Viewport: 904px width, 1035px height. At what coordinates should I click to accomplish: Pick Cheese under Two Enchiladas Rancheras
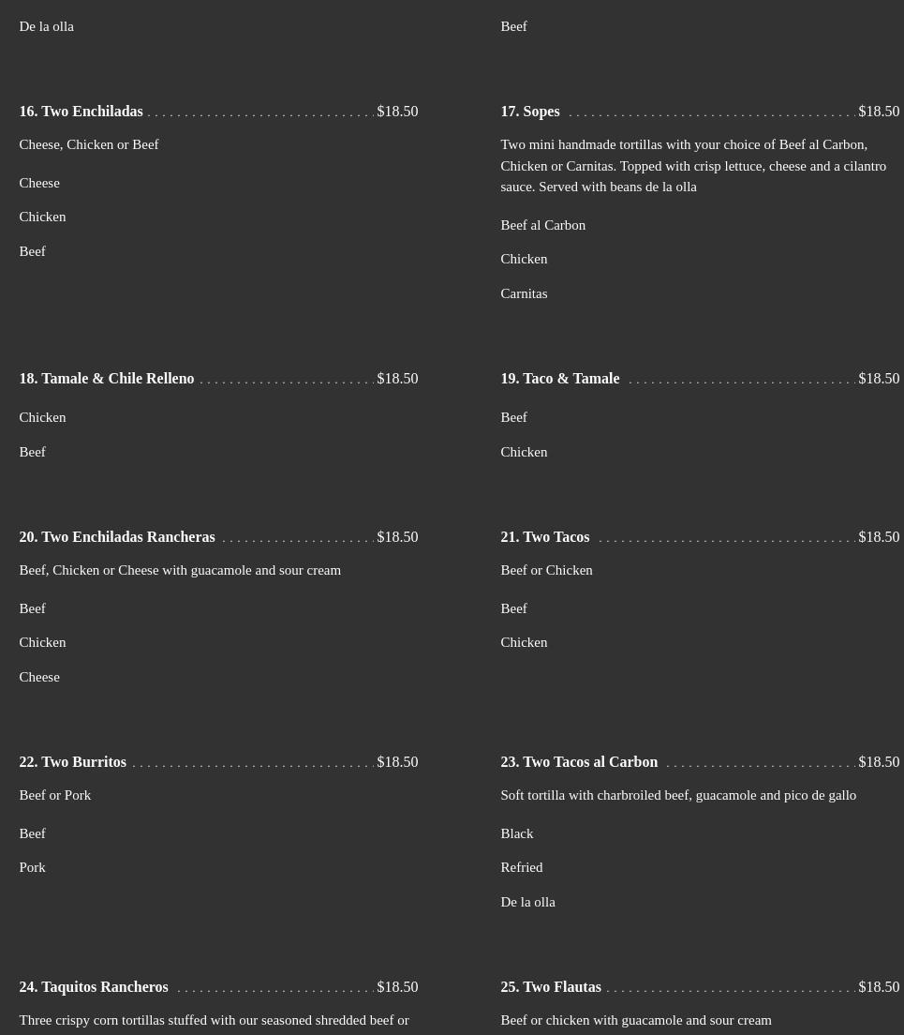[x=39, y=677]
